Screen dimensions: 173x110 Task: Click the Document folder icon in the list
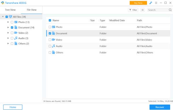coord(53,33)
